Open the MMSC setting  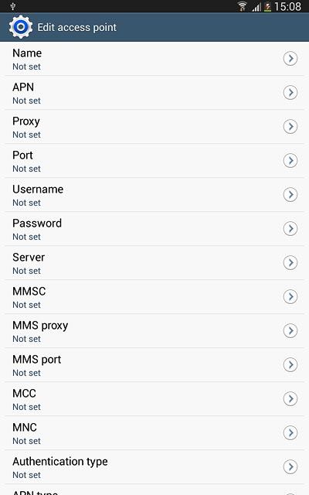click(x=154, y=297)
